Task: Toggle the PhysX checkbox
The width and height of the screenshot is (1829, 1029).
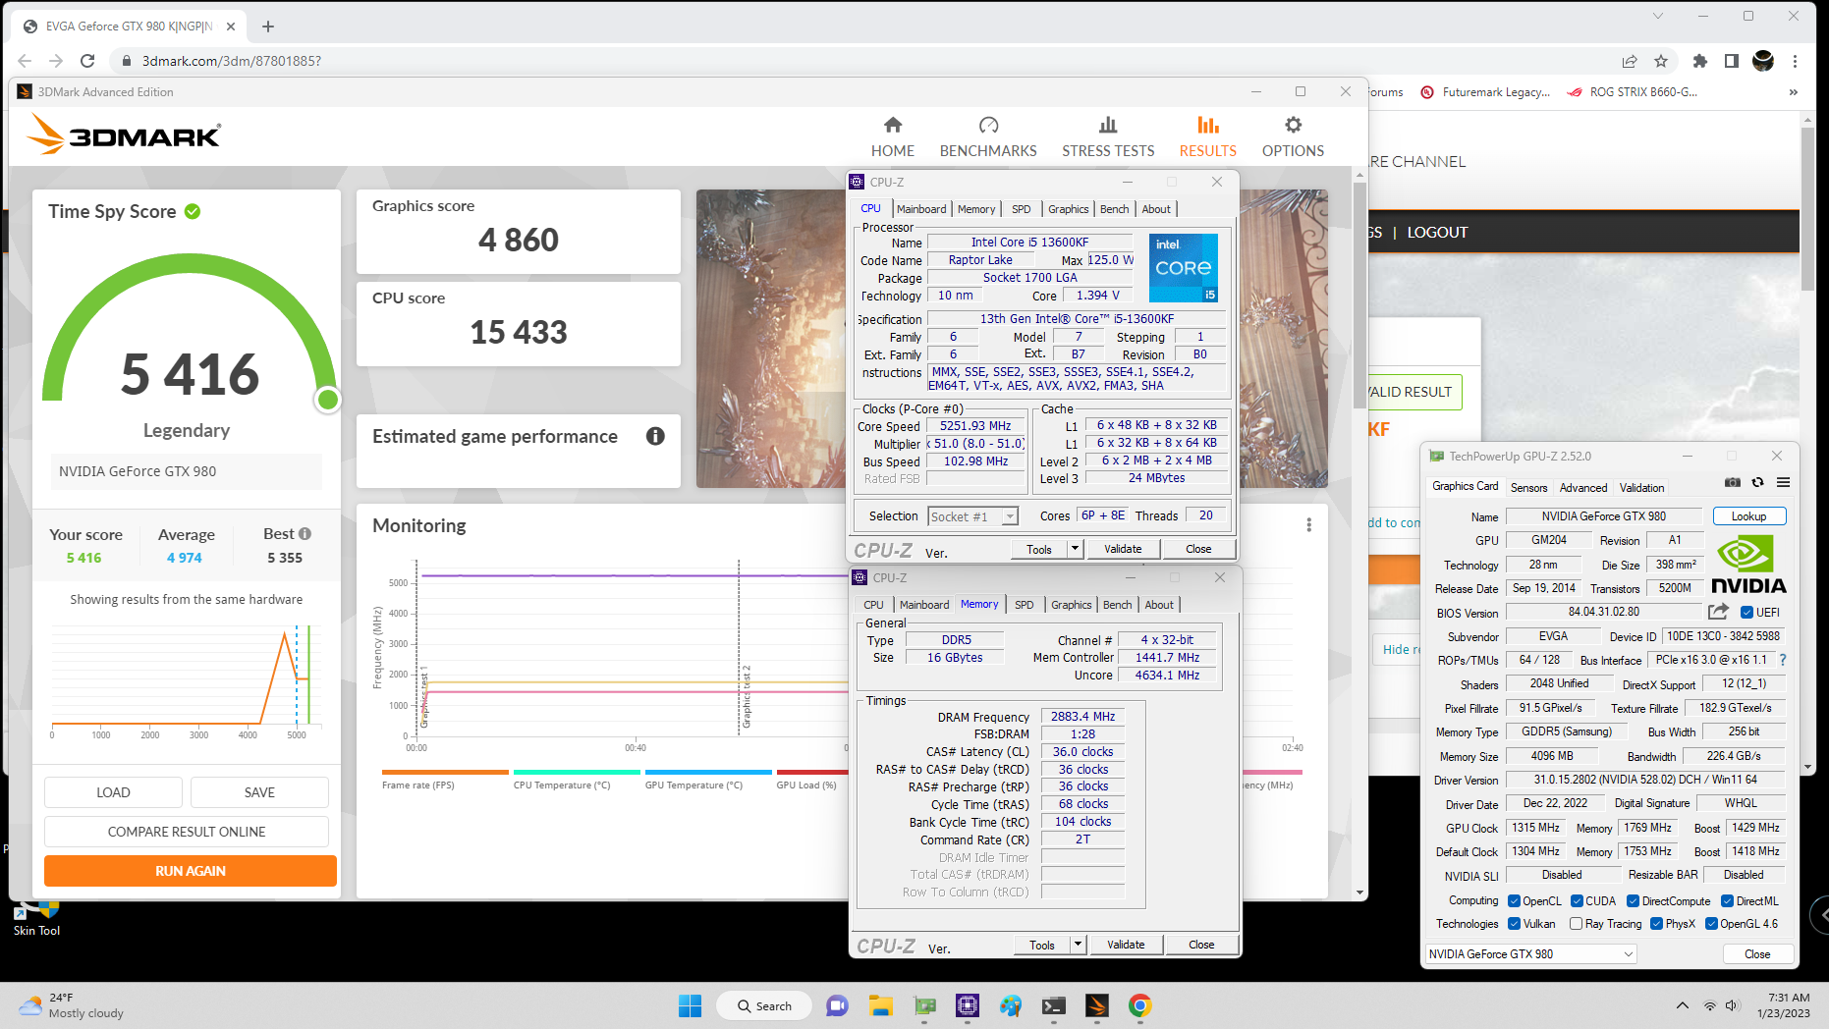Action: click(x=1657, y=924)
